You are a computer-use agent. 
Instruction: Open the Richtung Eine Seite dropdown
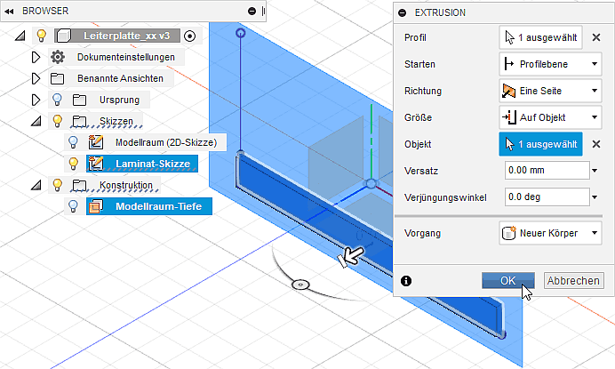[550, 91]
